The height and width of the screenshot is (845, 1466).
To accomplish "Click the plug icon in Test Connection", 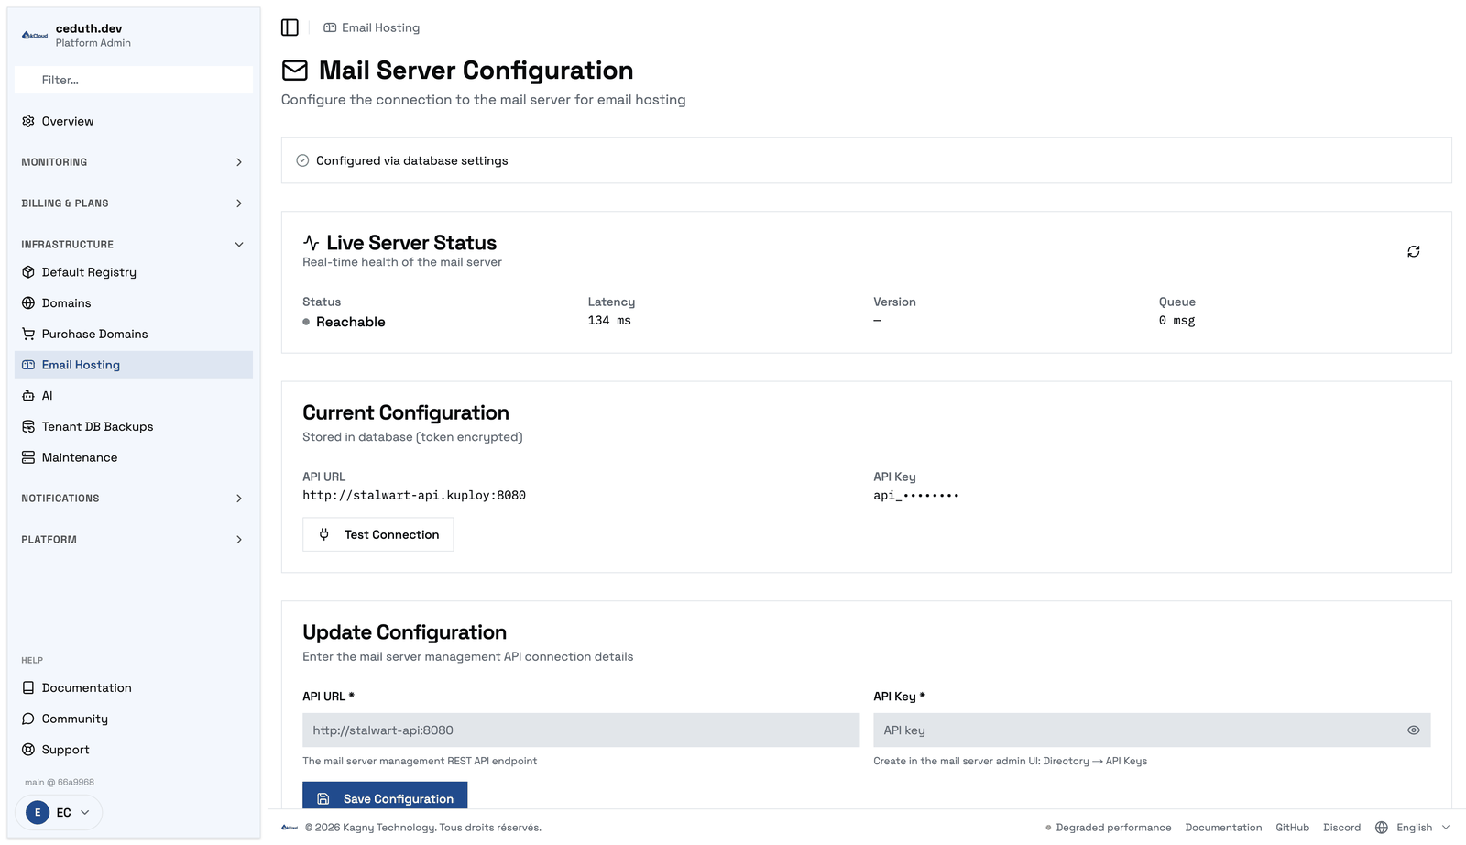I will click(323, 534).
